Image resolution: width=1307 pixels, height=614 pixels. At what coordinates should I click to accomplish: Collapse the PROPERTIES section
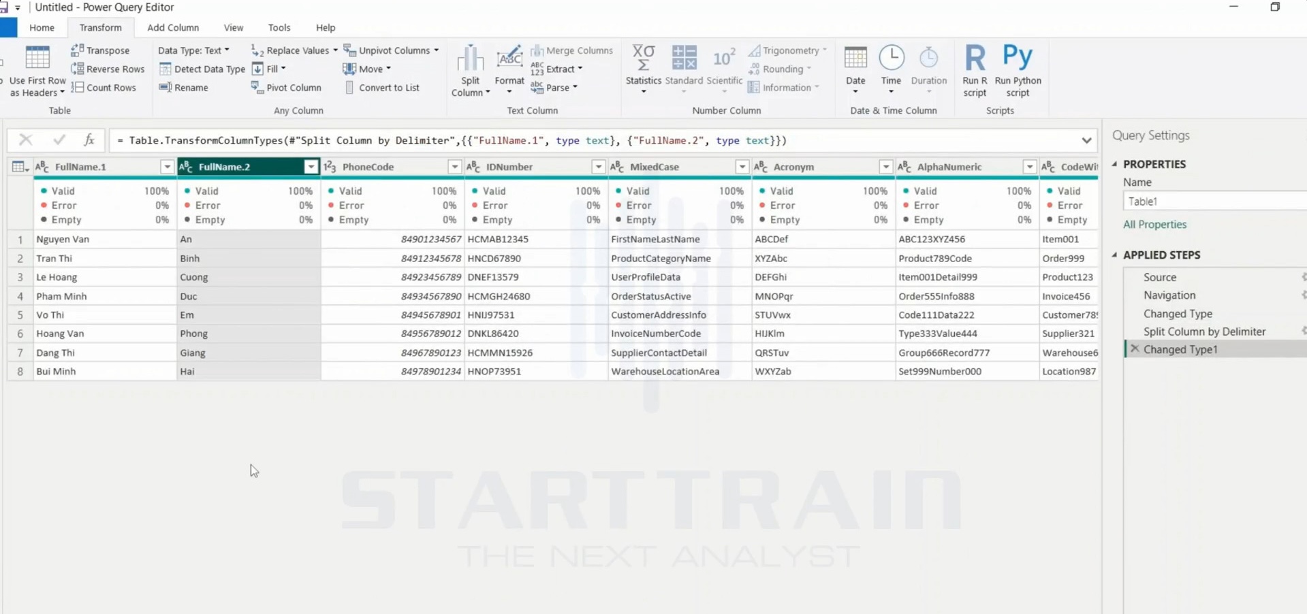1115,164
